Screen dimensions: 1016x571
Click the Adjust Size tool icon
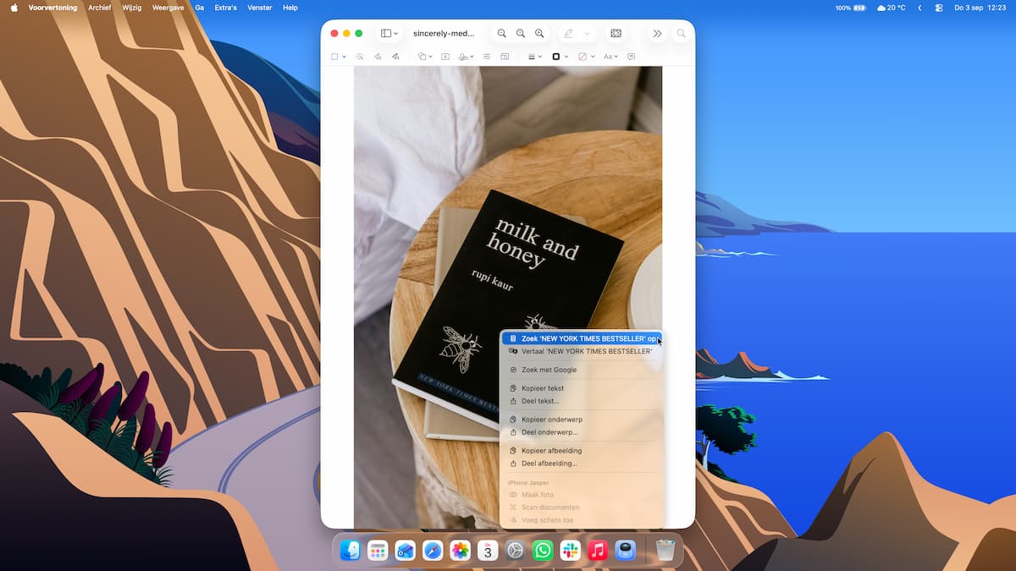pyautogui.click(x=505, y=57)
